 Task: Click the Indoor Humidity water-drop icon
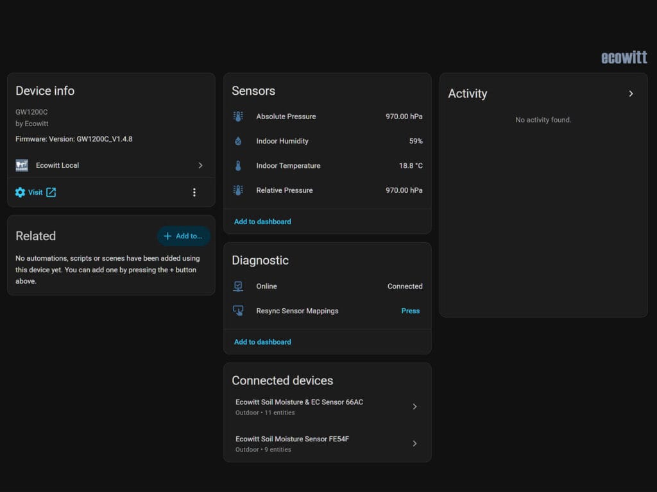(238, 141)
